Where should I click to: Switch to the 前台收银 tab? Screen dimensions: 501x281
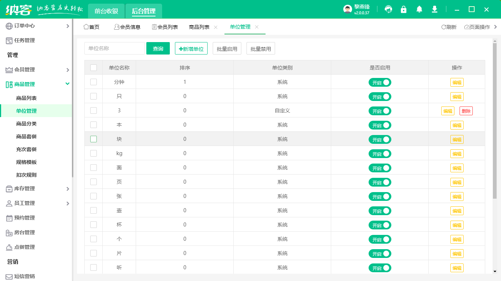pyautogui.click(x=106, y=11)
